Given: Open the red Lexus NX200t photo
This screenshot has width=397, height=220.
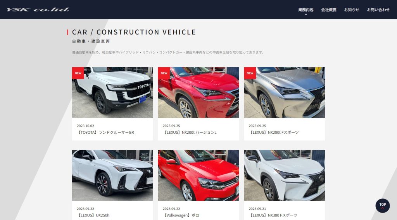Looking at the screenshot, I should click(x=198, y=92).
